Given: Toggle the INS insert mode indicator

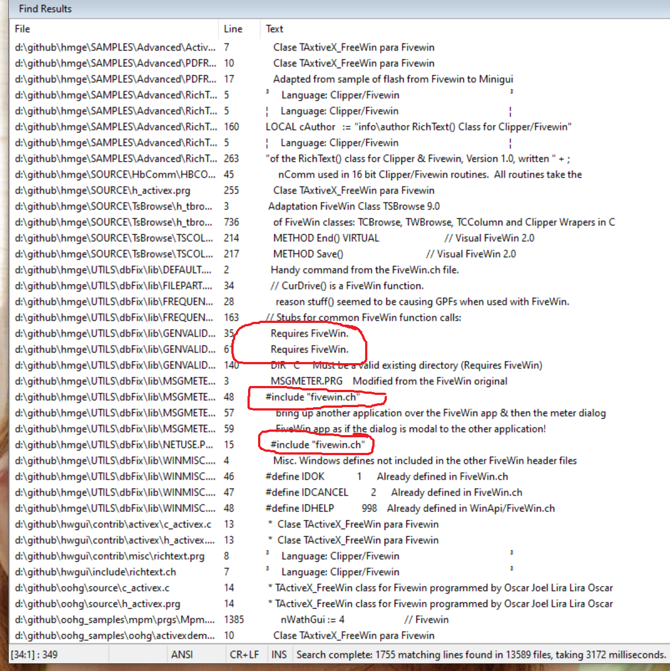Looking at the screenshot, I should click(279, 654).
